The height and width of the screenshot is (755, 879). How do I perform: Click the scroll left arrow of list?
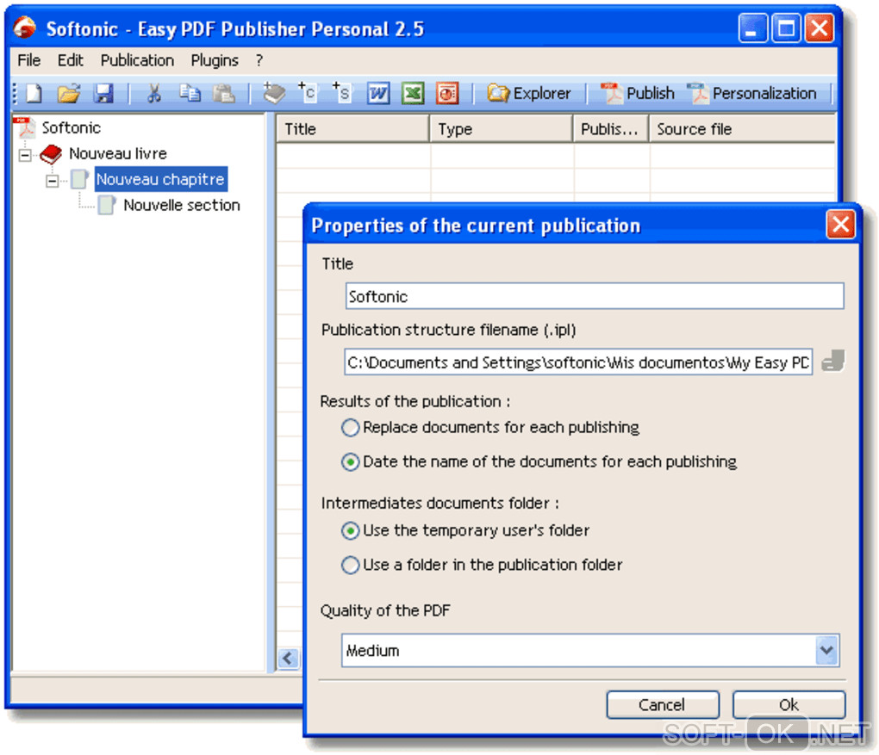[288, 658]
